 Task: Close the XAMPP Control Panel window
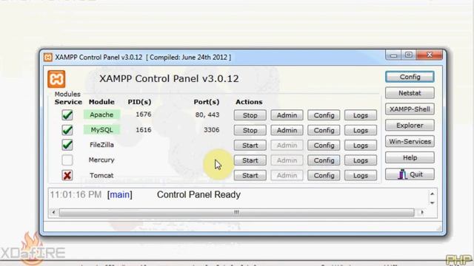(x=430, y=55)
